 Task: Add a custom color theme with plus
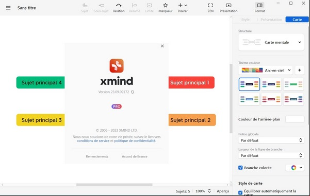pos(300,70)
